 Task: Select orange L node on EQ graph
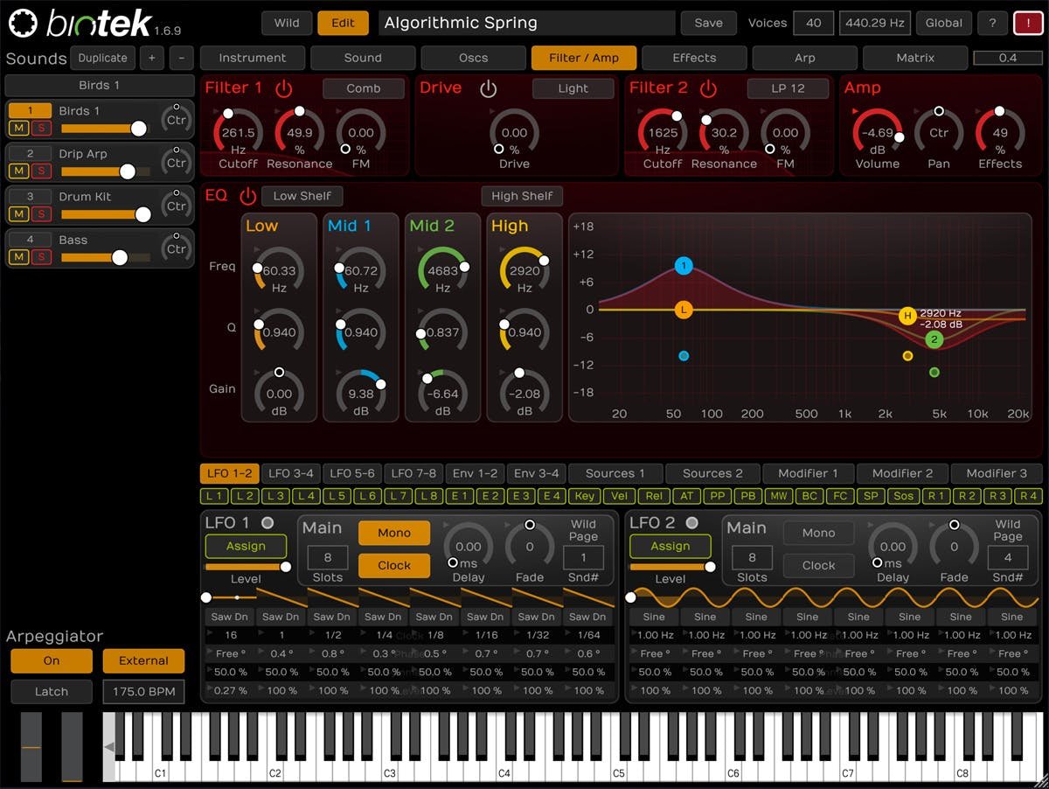684,310
